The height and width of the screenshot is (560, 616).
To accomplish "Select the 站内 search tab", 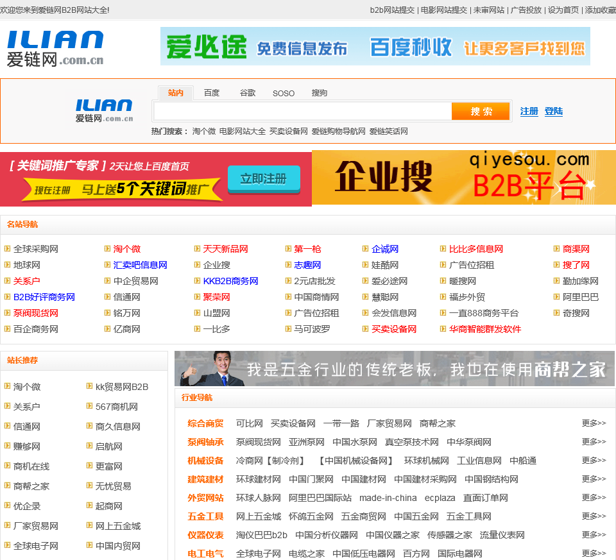I will pyautogui.click(x=176, y=93).
